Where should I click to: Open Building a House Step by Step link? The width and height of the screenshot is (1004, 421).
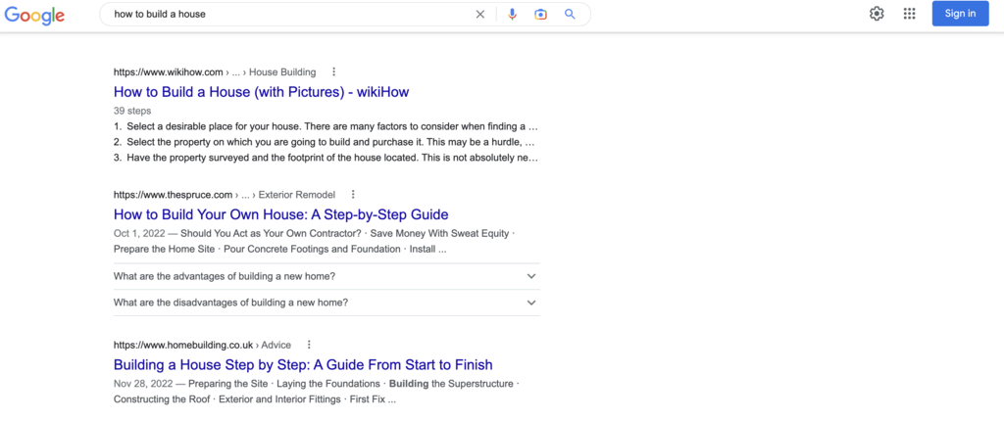coord(303,365)
